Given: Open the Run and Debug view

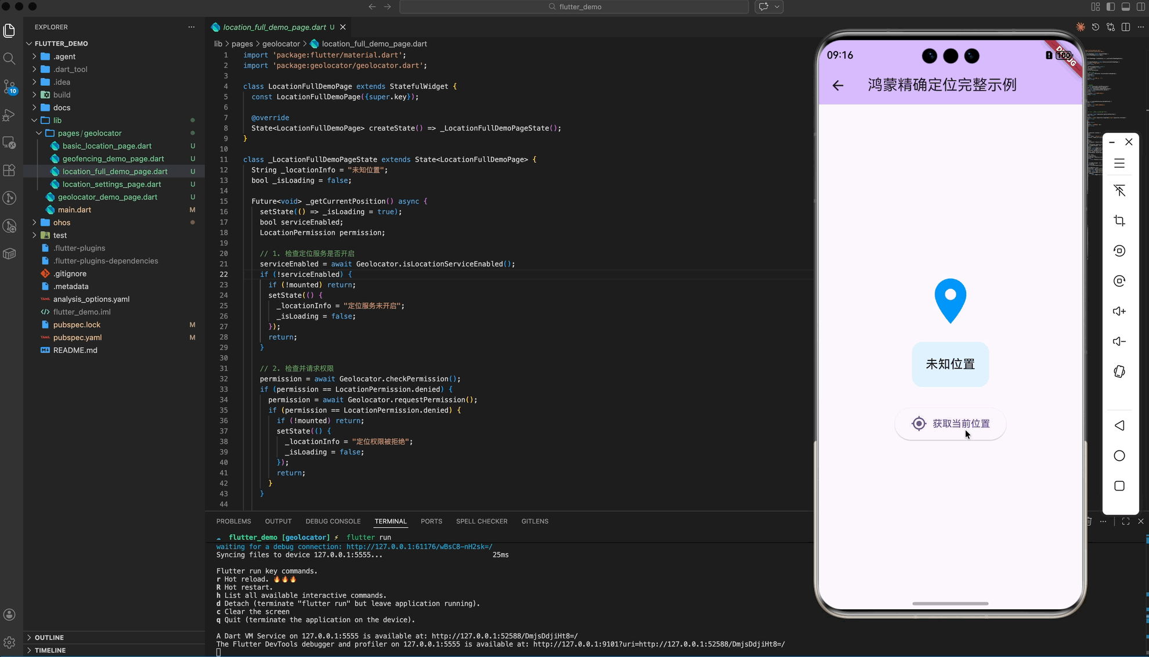Looking at the screenshot, I should pos(9,115).
